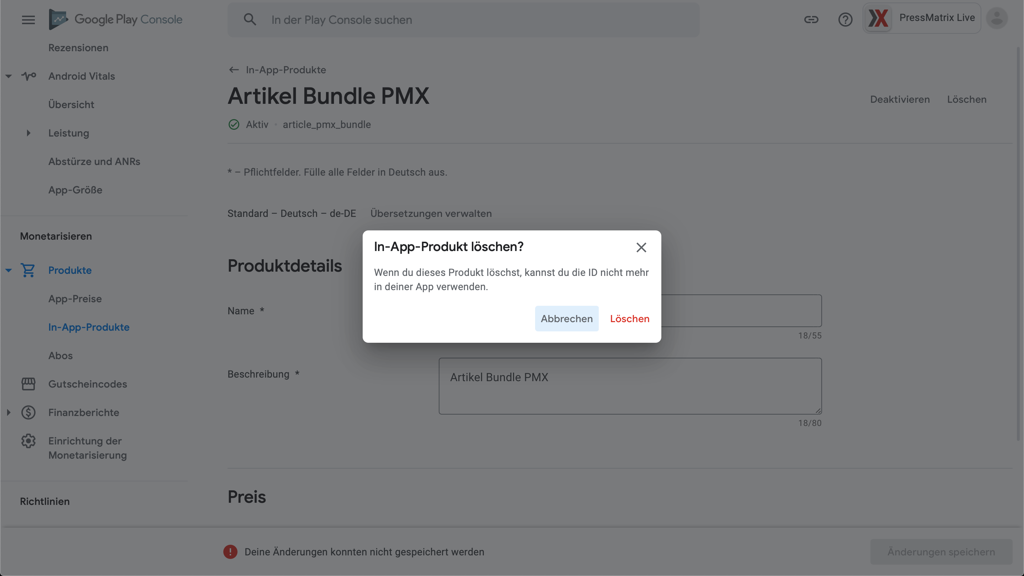Screen dimensions: 1024x576
Task: Click the green Aktiv checkmark icon
Action: (234, 124)
